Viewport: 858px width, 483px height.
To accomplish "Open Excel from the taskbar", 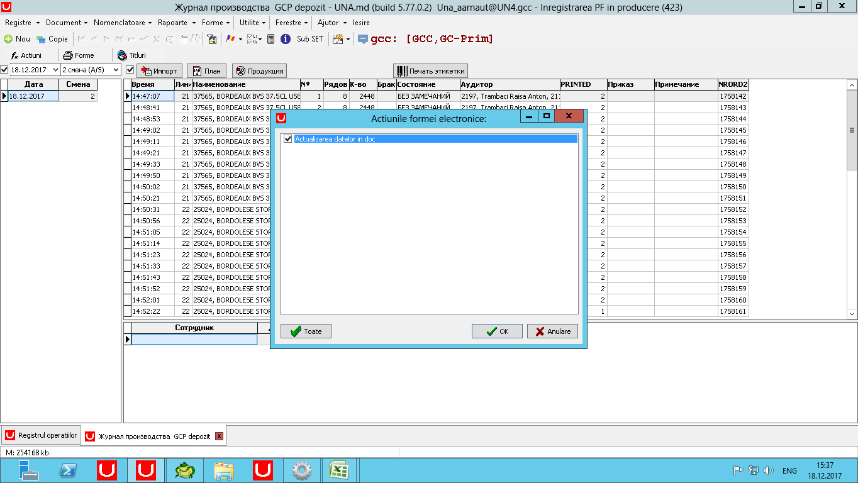I will pyautogui.click(x=339, y=470).
